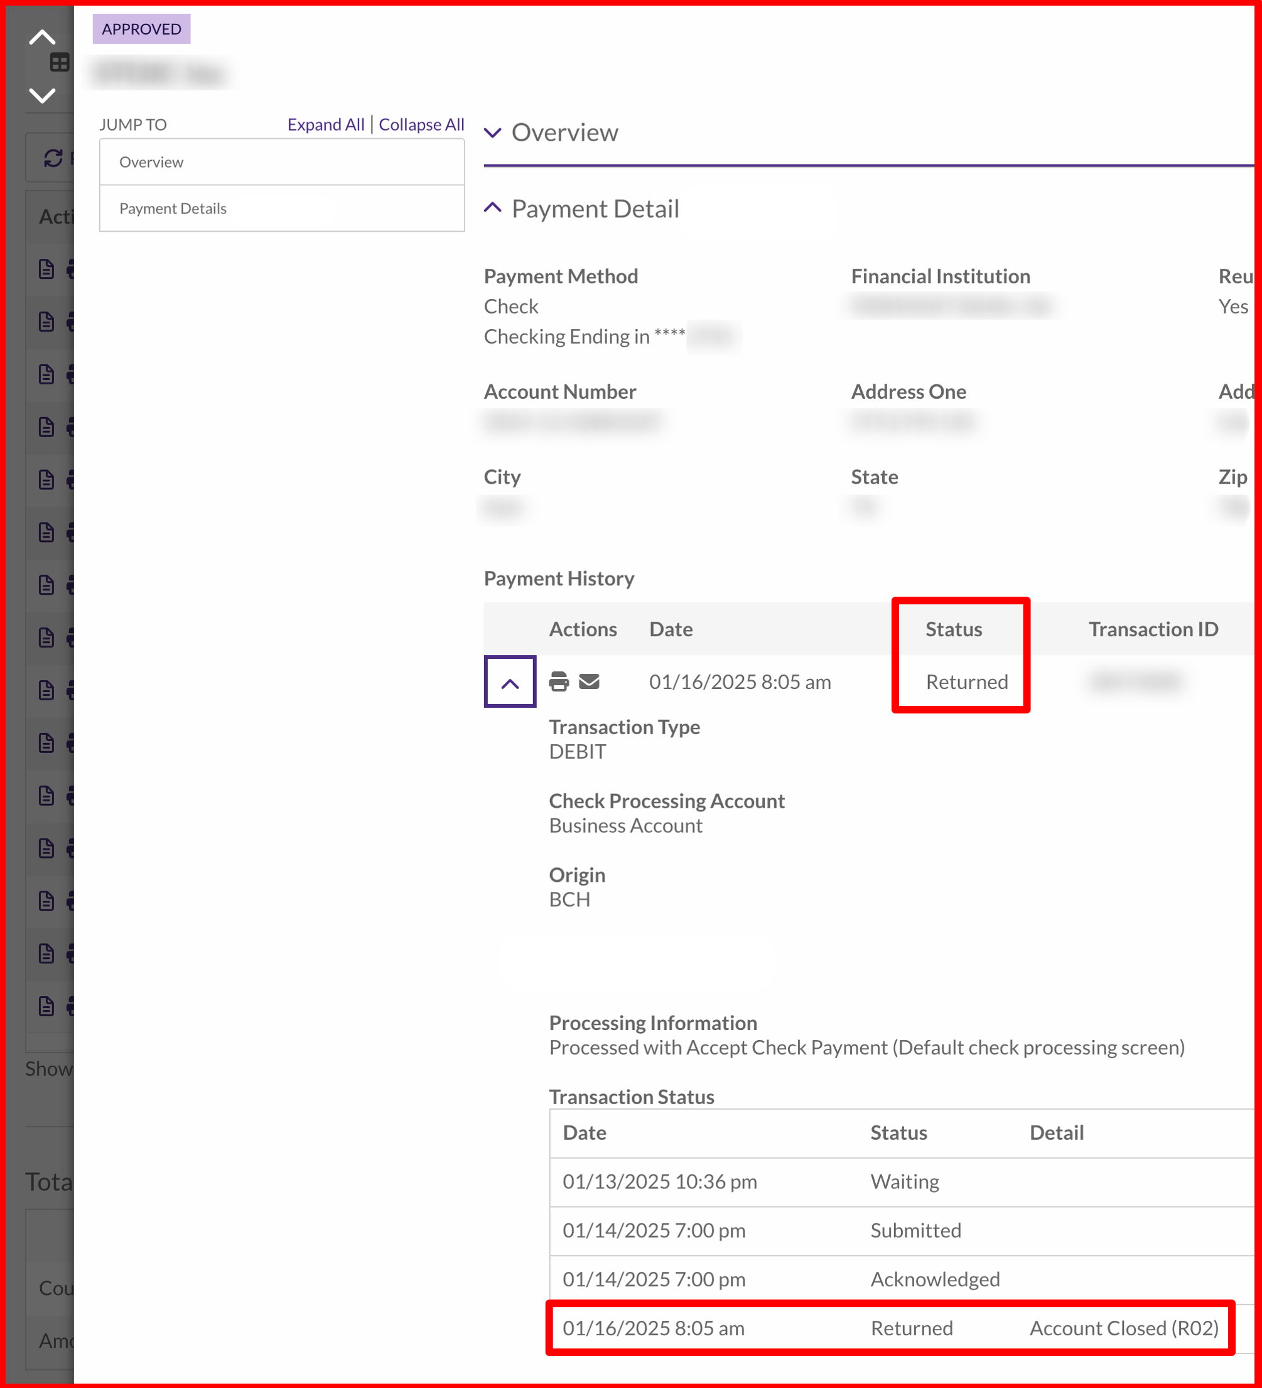
Task: Click the APPROVED status badge
Action: click(x=142, y=29)
